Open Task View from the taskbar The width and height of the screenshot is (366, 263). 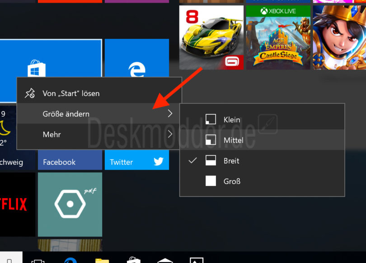point(38,260)
